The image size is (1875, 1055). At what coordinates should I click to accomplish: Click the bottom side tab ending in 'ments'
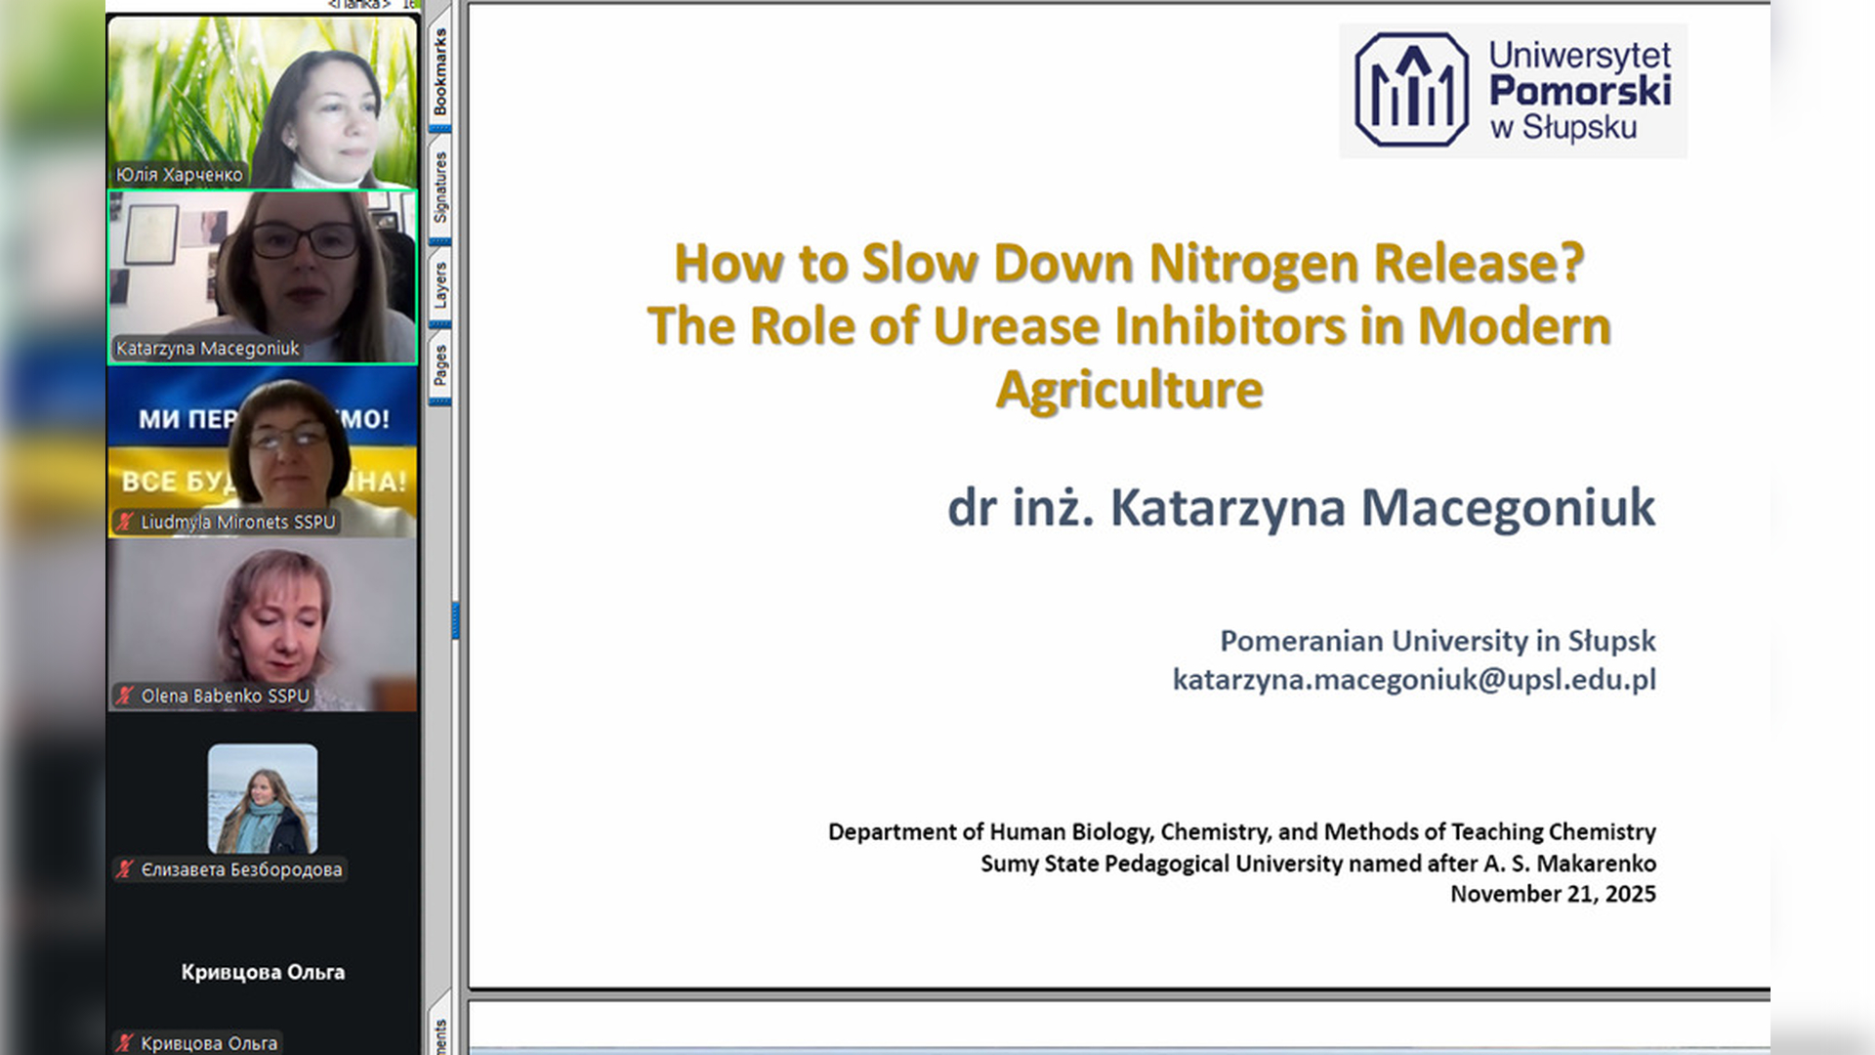(440, 1035)
